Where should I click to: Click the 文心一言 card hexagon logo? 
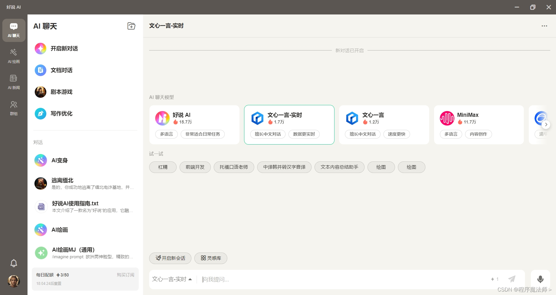pyautogui.click(x=352, y=118)
